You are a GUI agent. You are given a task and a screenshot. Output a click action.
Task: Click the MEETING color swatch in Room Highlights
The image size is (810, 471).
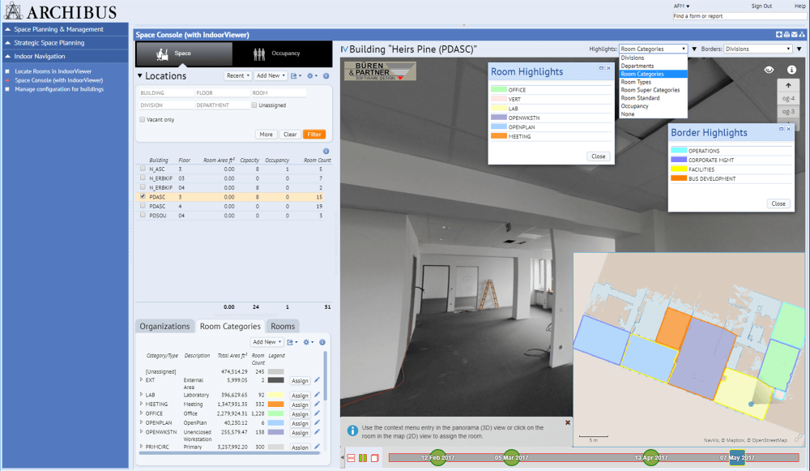pyautogui.click(x=497, y=136)
